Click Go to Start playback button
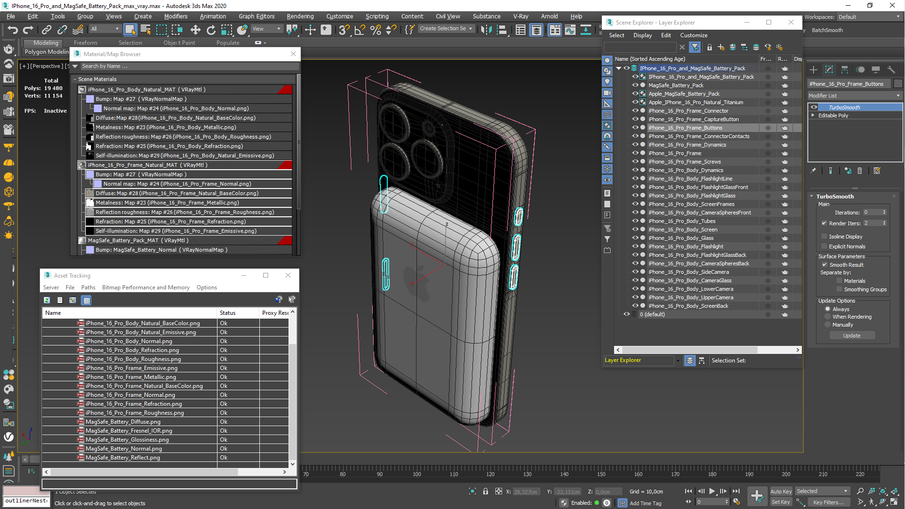 (x=688, y=491)
